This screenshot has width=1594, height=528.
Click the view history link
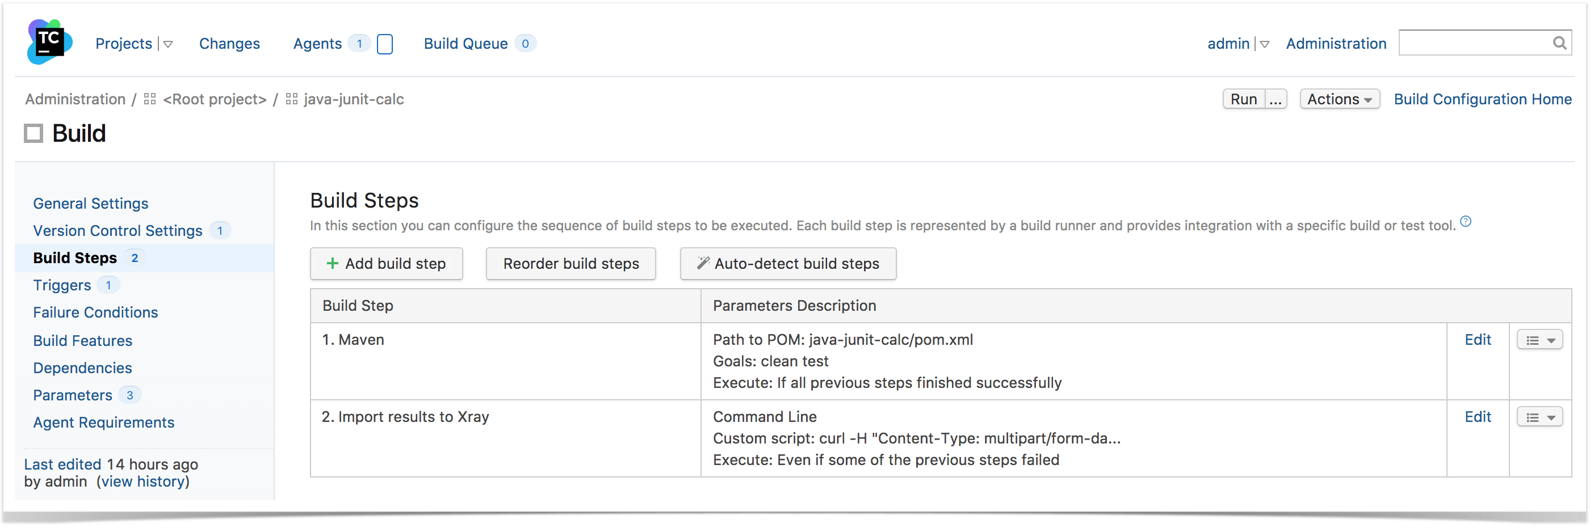(143, 481)
